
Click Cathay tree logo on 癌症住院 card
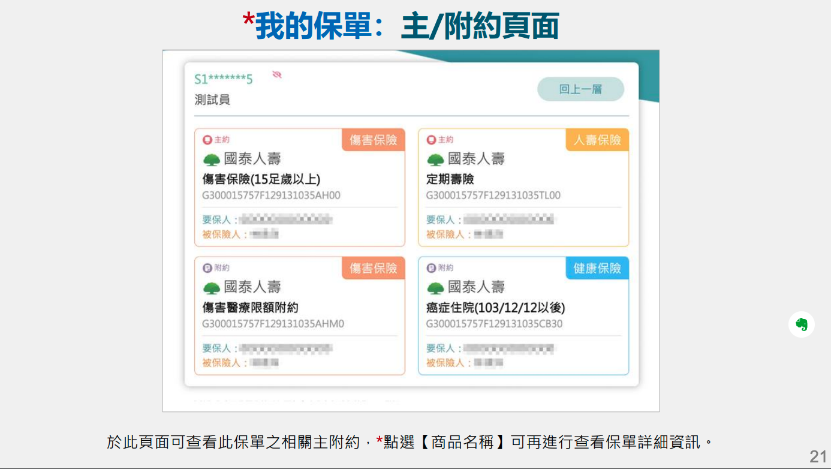(435, 288)
